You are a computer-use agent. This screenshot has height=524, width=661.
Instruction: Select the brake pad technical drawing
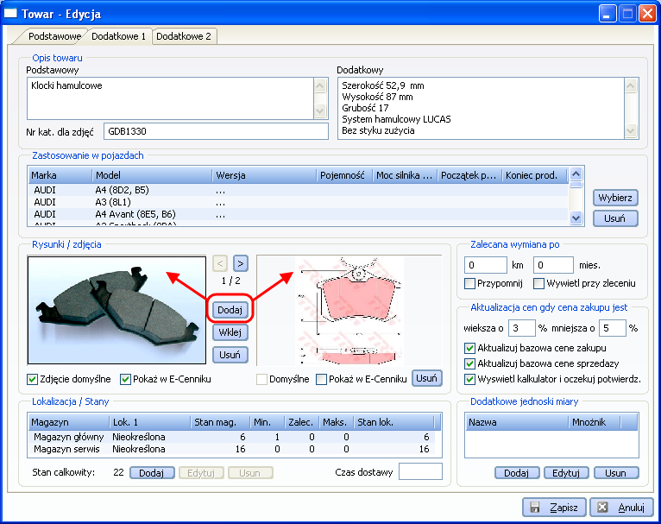[349, 310]
